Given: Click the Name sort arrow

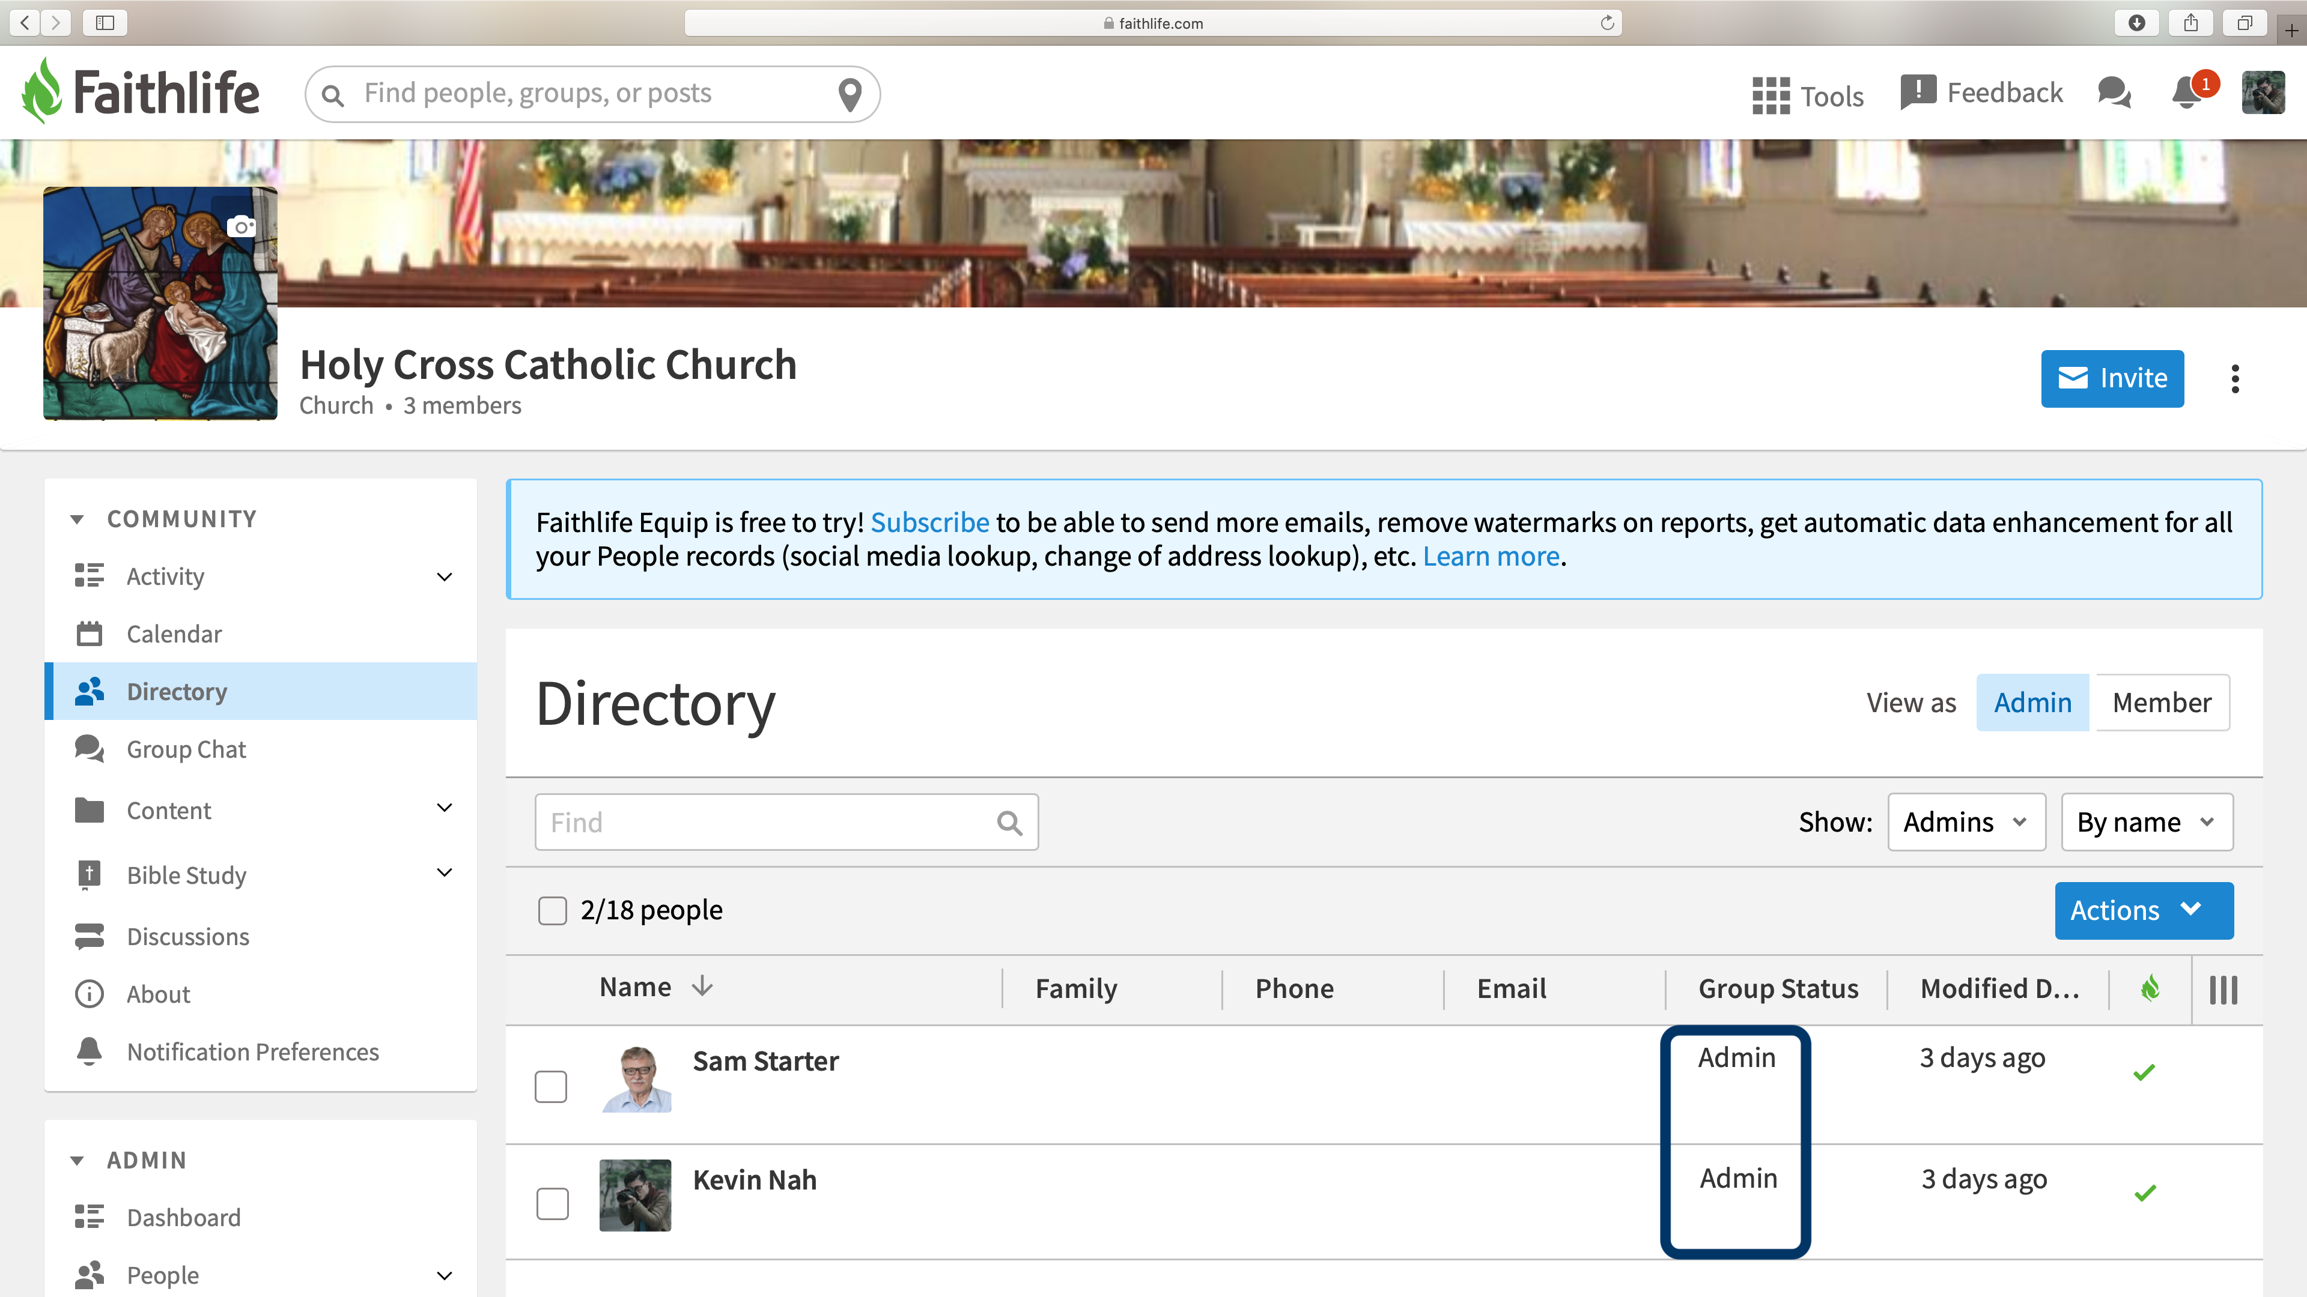Looking at the screenshot, I should tap(703, 987).
